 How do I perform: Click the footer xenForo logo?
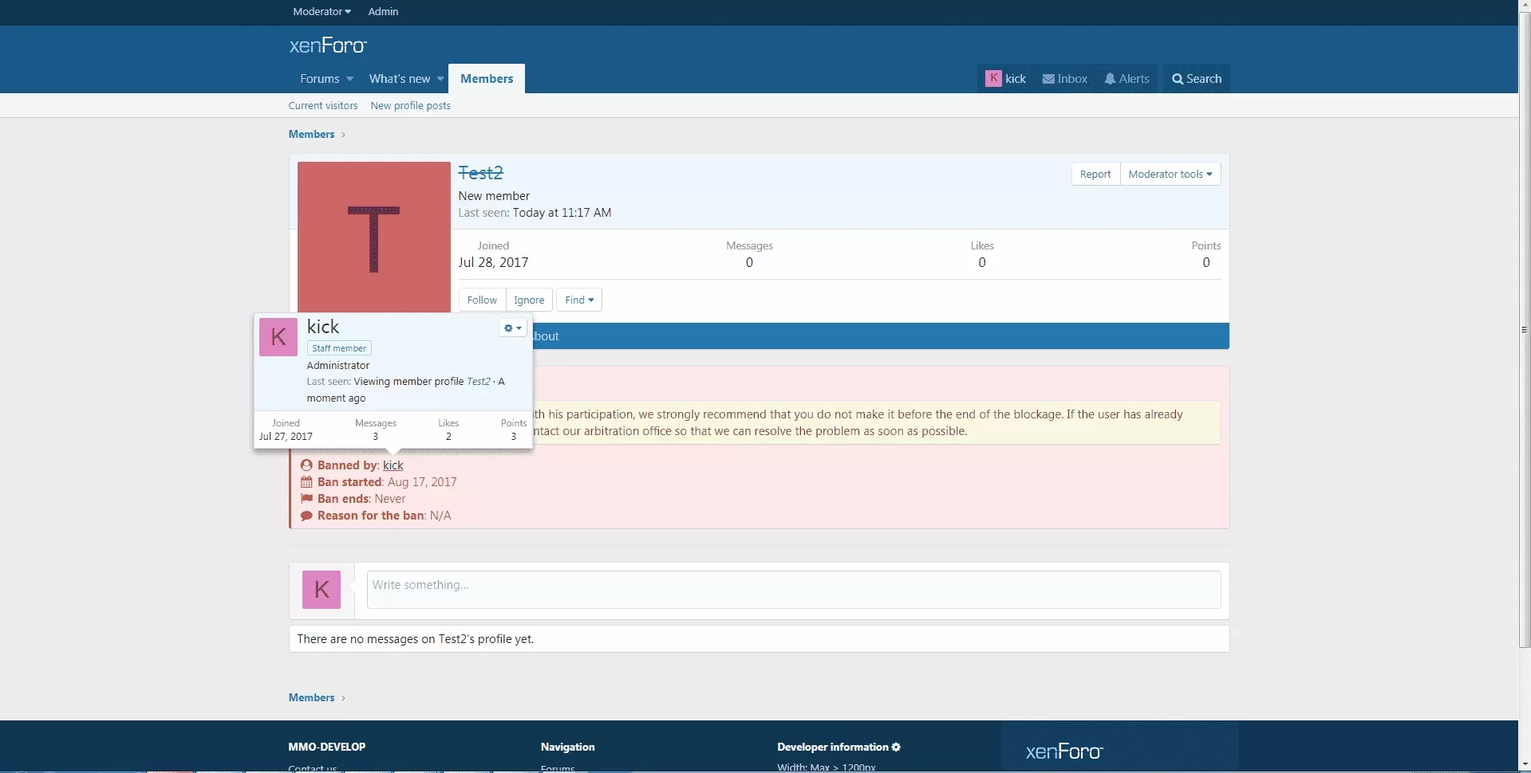pyautogui.click(x=1064, y=751)
